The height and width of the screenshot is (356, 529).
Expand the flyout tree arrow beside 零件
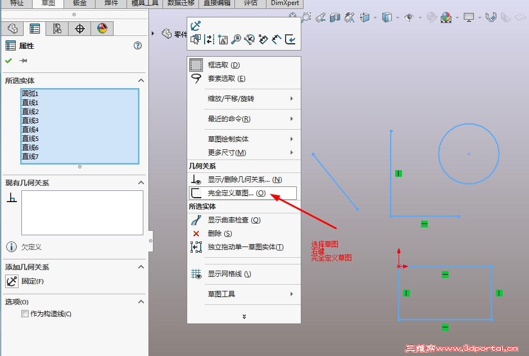(153, 34)
